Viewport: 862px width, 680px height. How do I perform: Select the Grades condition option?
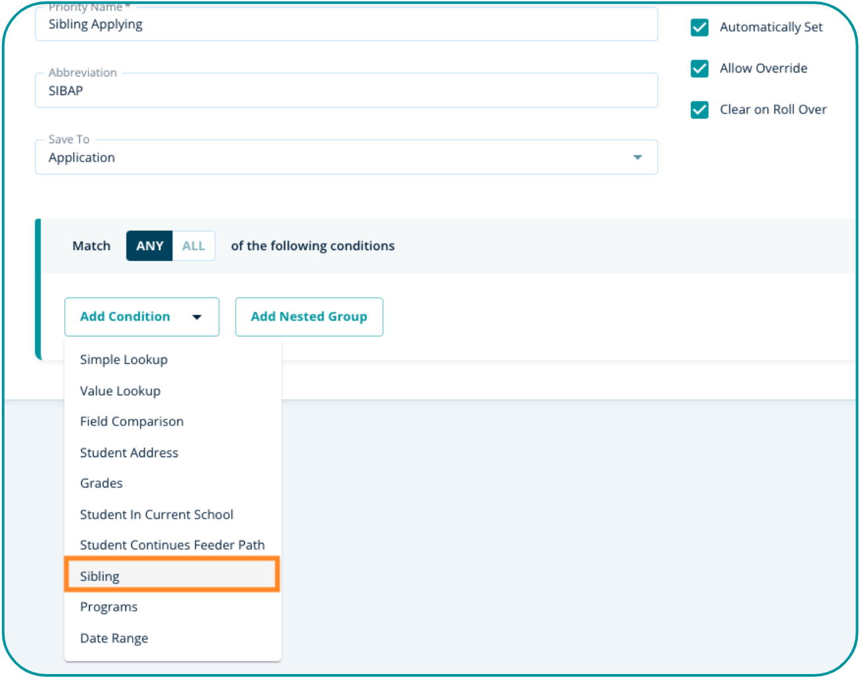coord(101,483)
